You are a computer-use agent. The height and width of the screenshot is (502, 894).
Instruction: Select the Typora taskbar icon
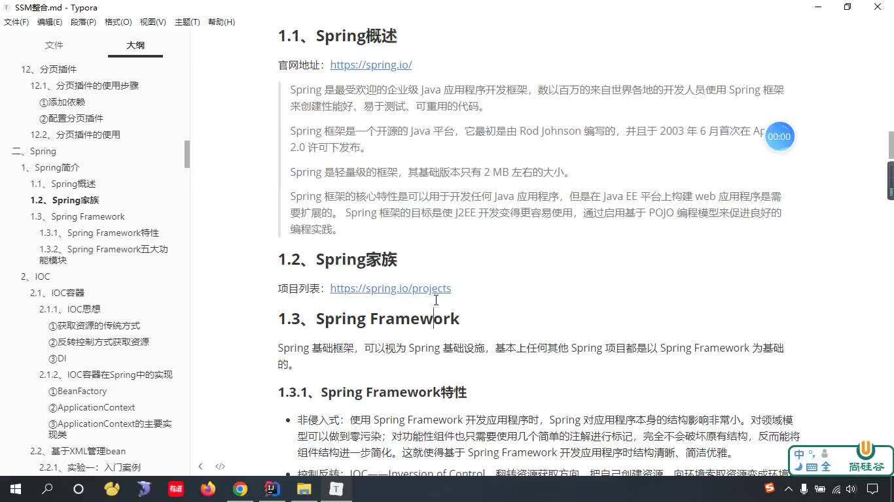336,489
